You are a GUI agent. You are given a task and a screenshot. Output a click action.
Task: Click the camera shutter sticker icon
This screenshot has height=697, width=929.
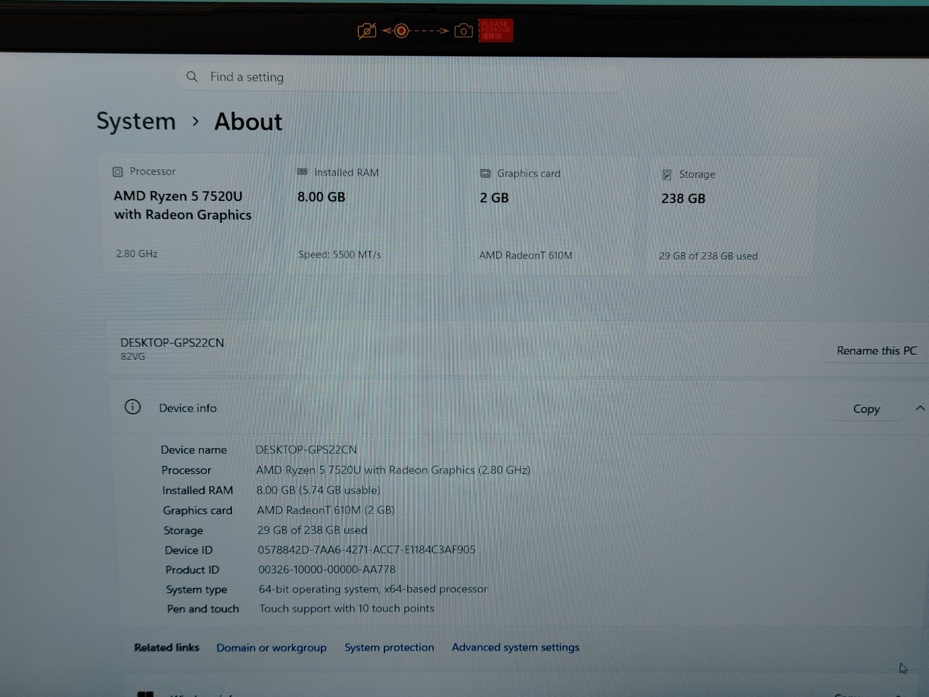pos(463,30)
